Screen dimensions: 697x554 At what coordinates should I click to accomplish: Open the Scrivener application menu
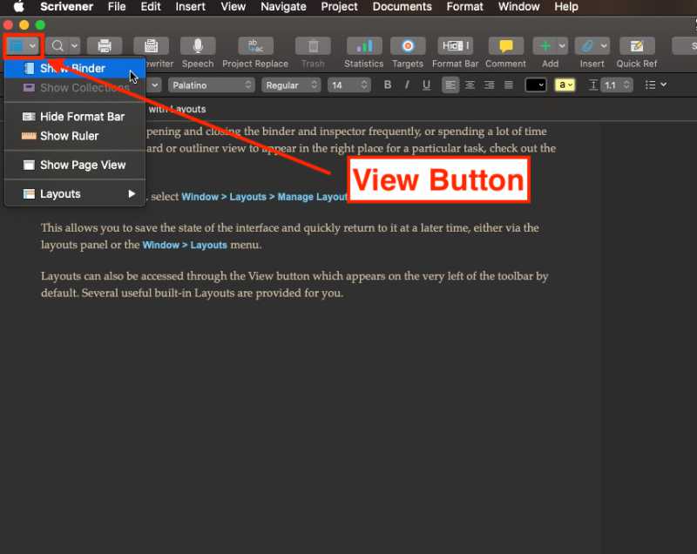pyautogui.click(x=66, y=7)
